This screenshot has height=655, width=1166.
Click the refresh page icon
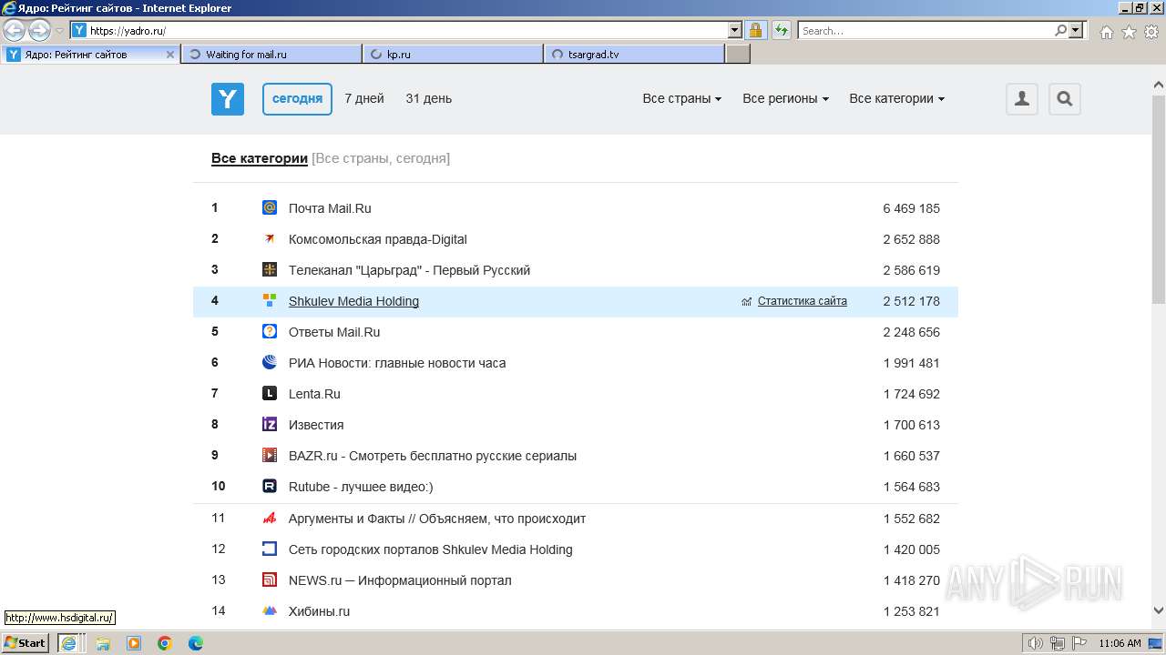pyautogui.click(x=781, y=30)
